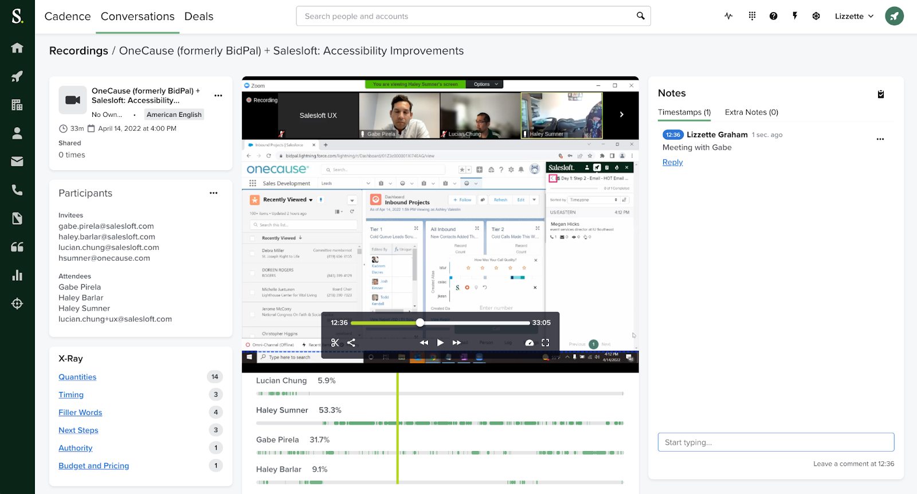Click Gabe Pirela's talk timeline bar
The height and width of the screenshot is (494, 917).
coord(440,453)
